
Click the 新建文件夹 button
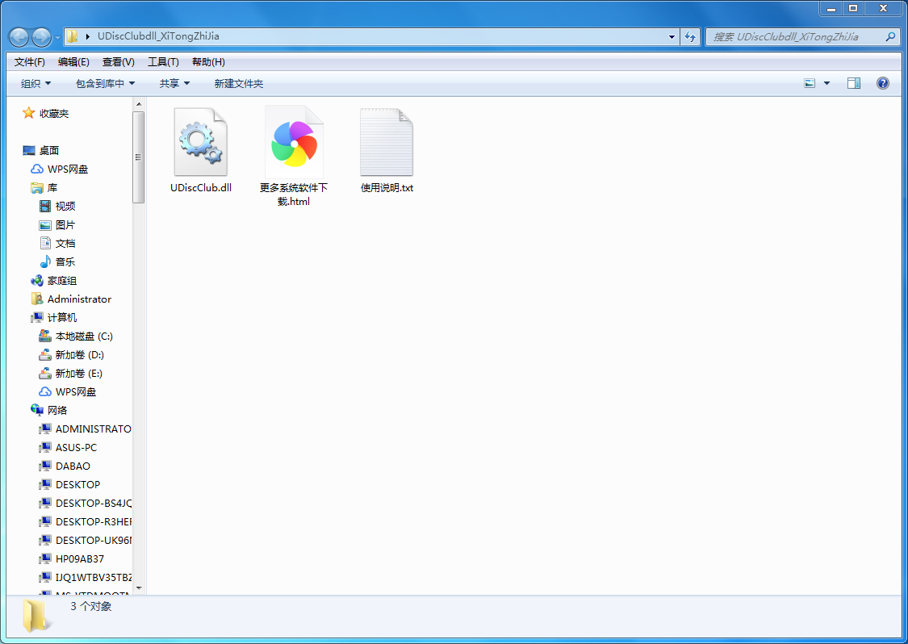coord(239,83)
